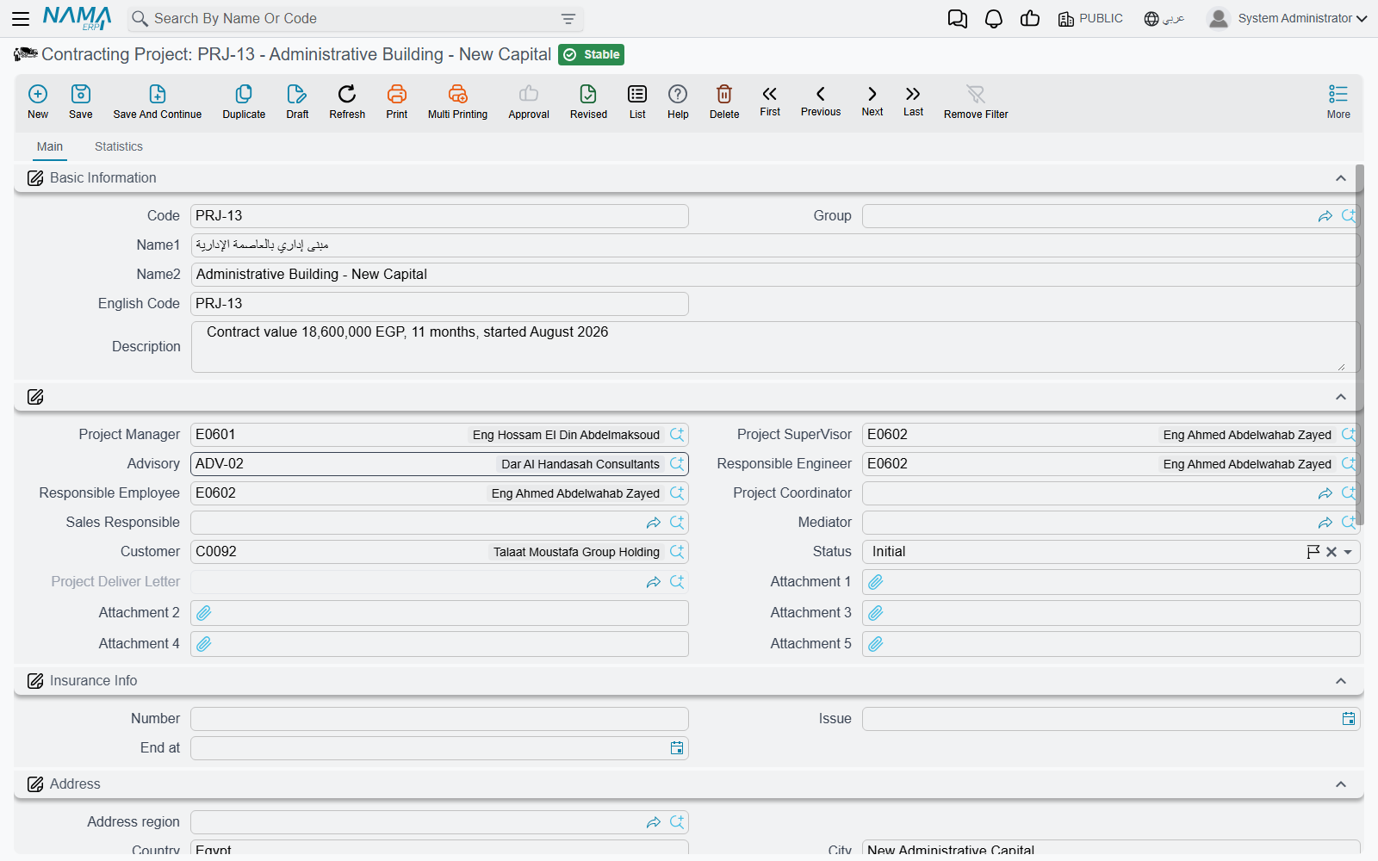This screenshot has height=861, width=1378.
Task: Click the New record toolbar button
Action: point(38,102)
